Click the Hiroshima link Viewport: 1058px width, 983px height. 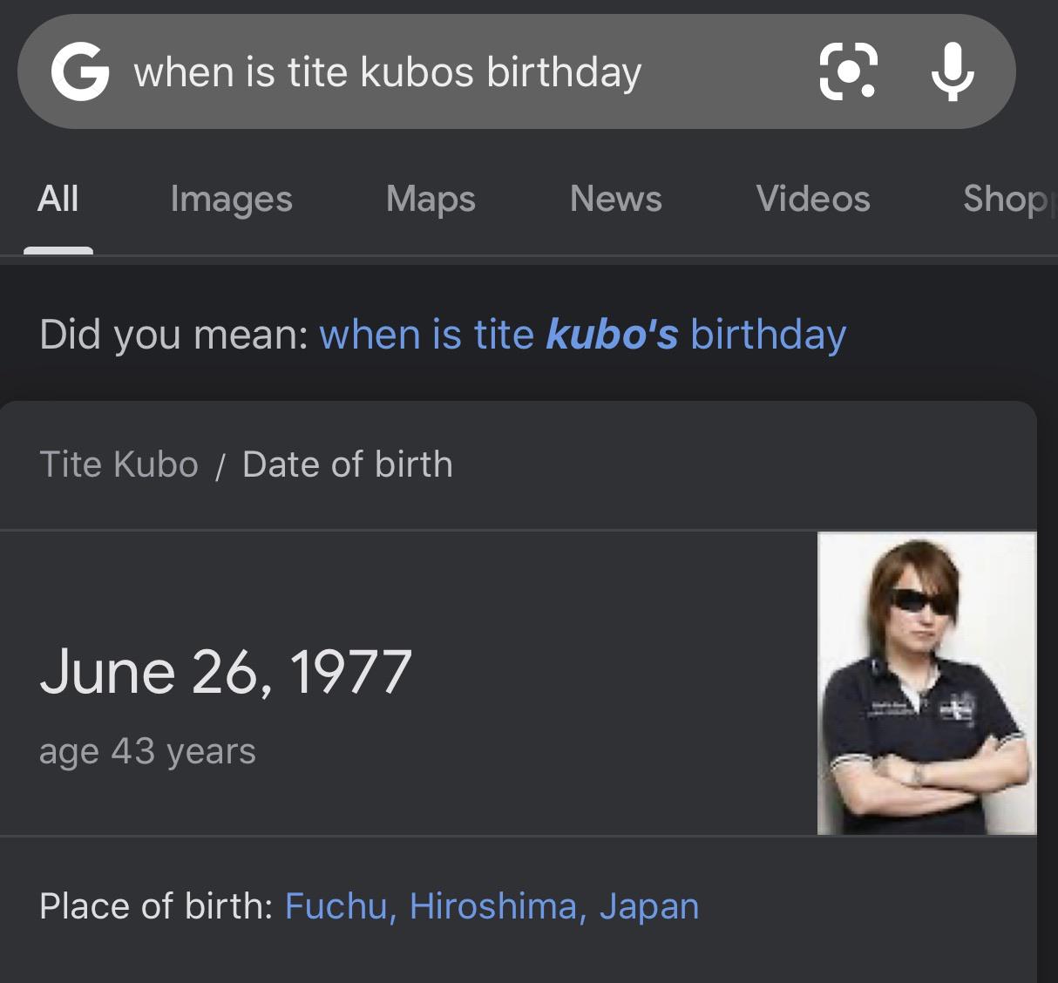click(x=494, y=906)
